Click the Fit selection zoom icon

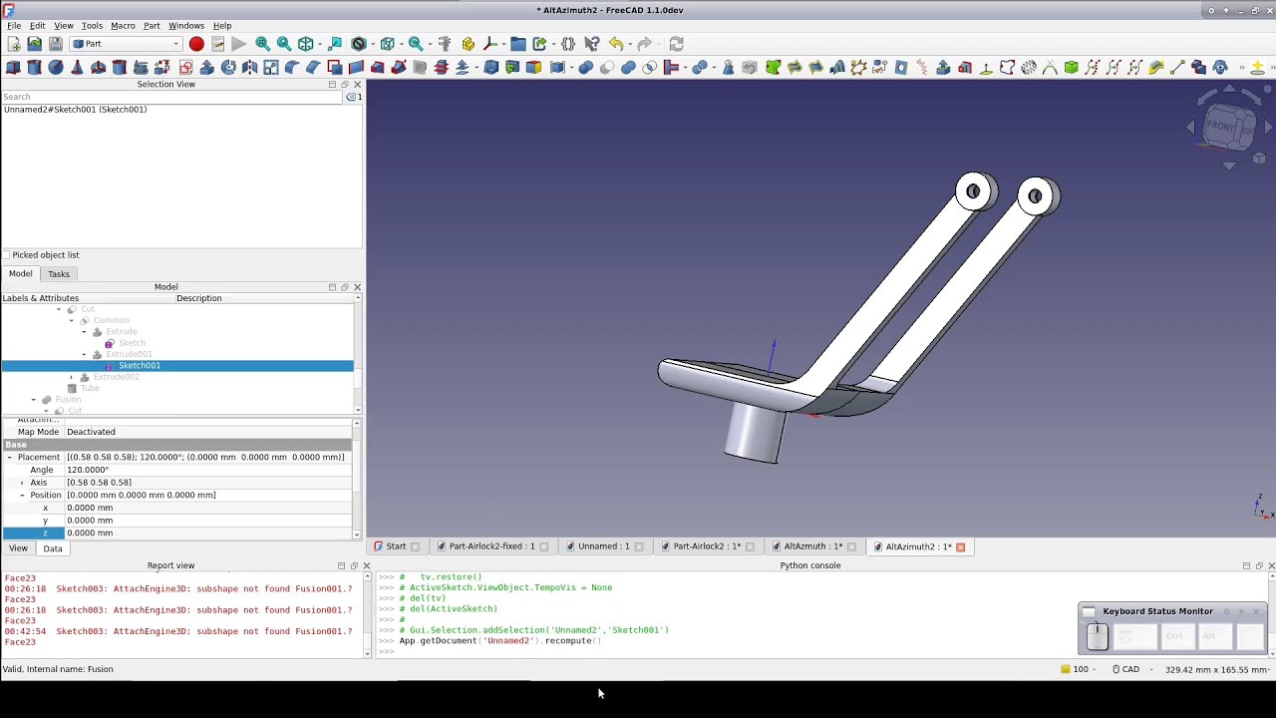pos(284,44)
